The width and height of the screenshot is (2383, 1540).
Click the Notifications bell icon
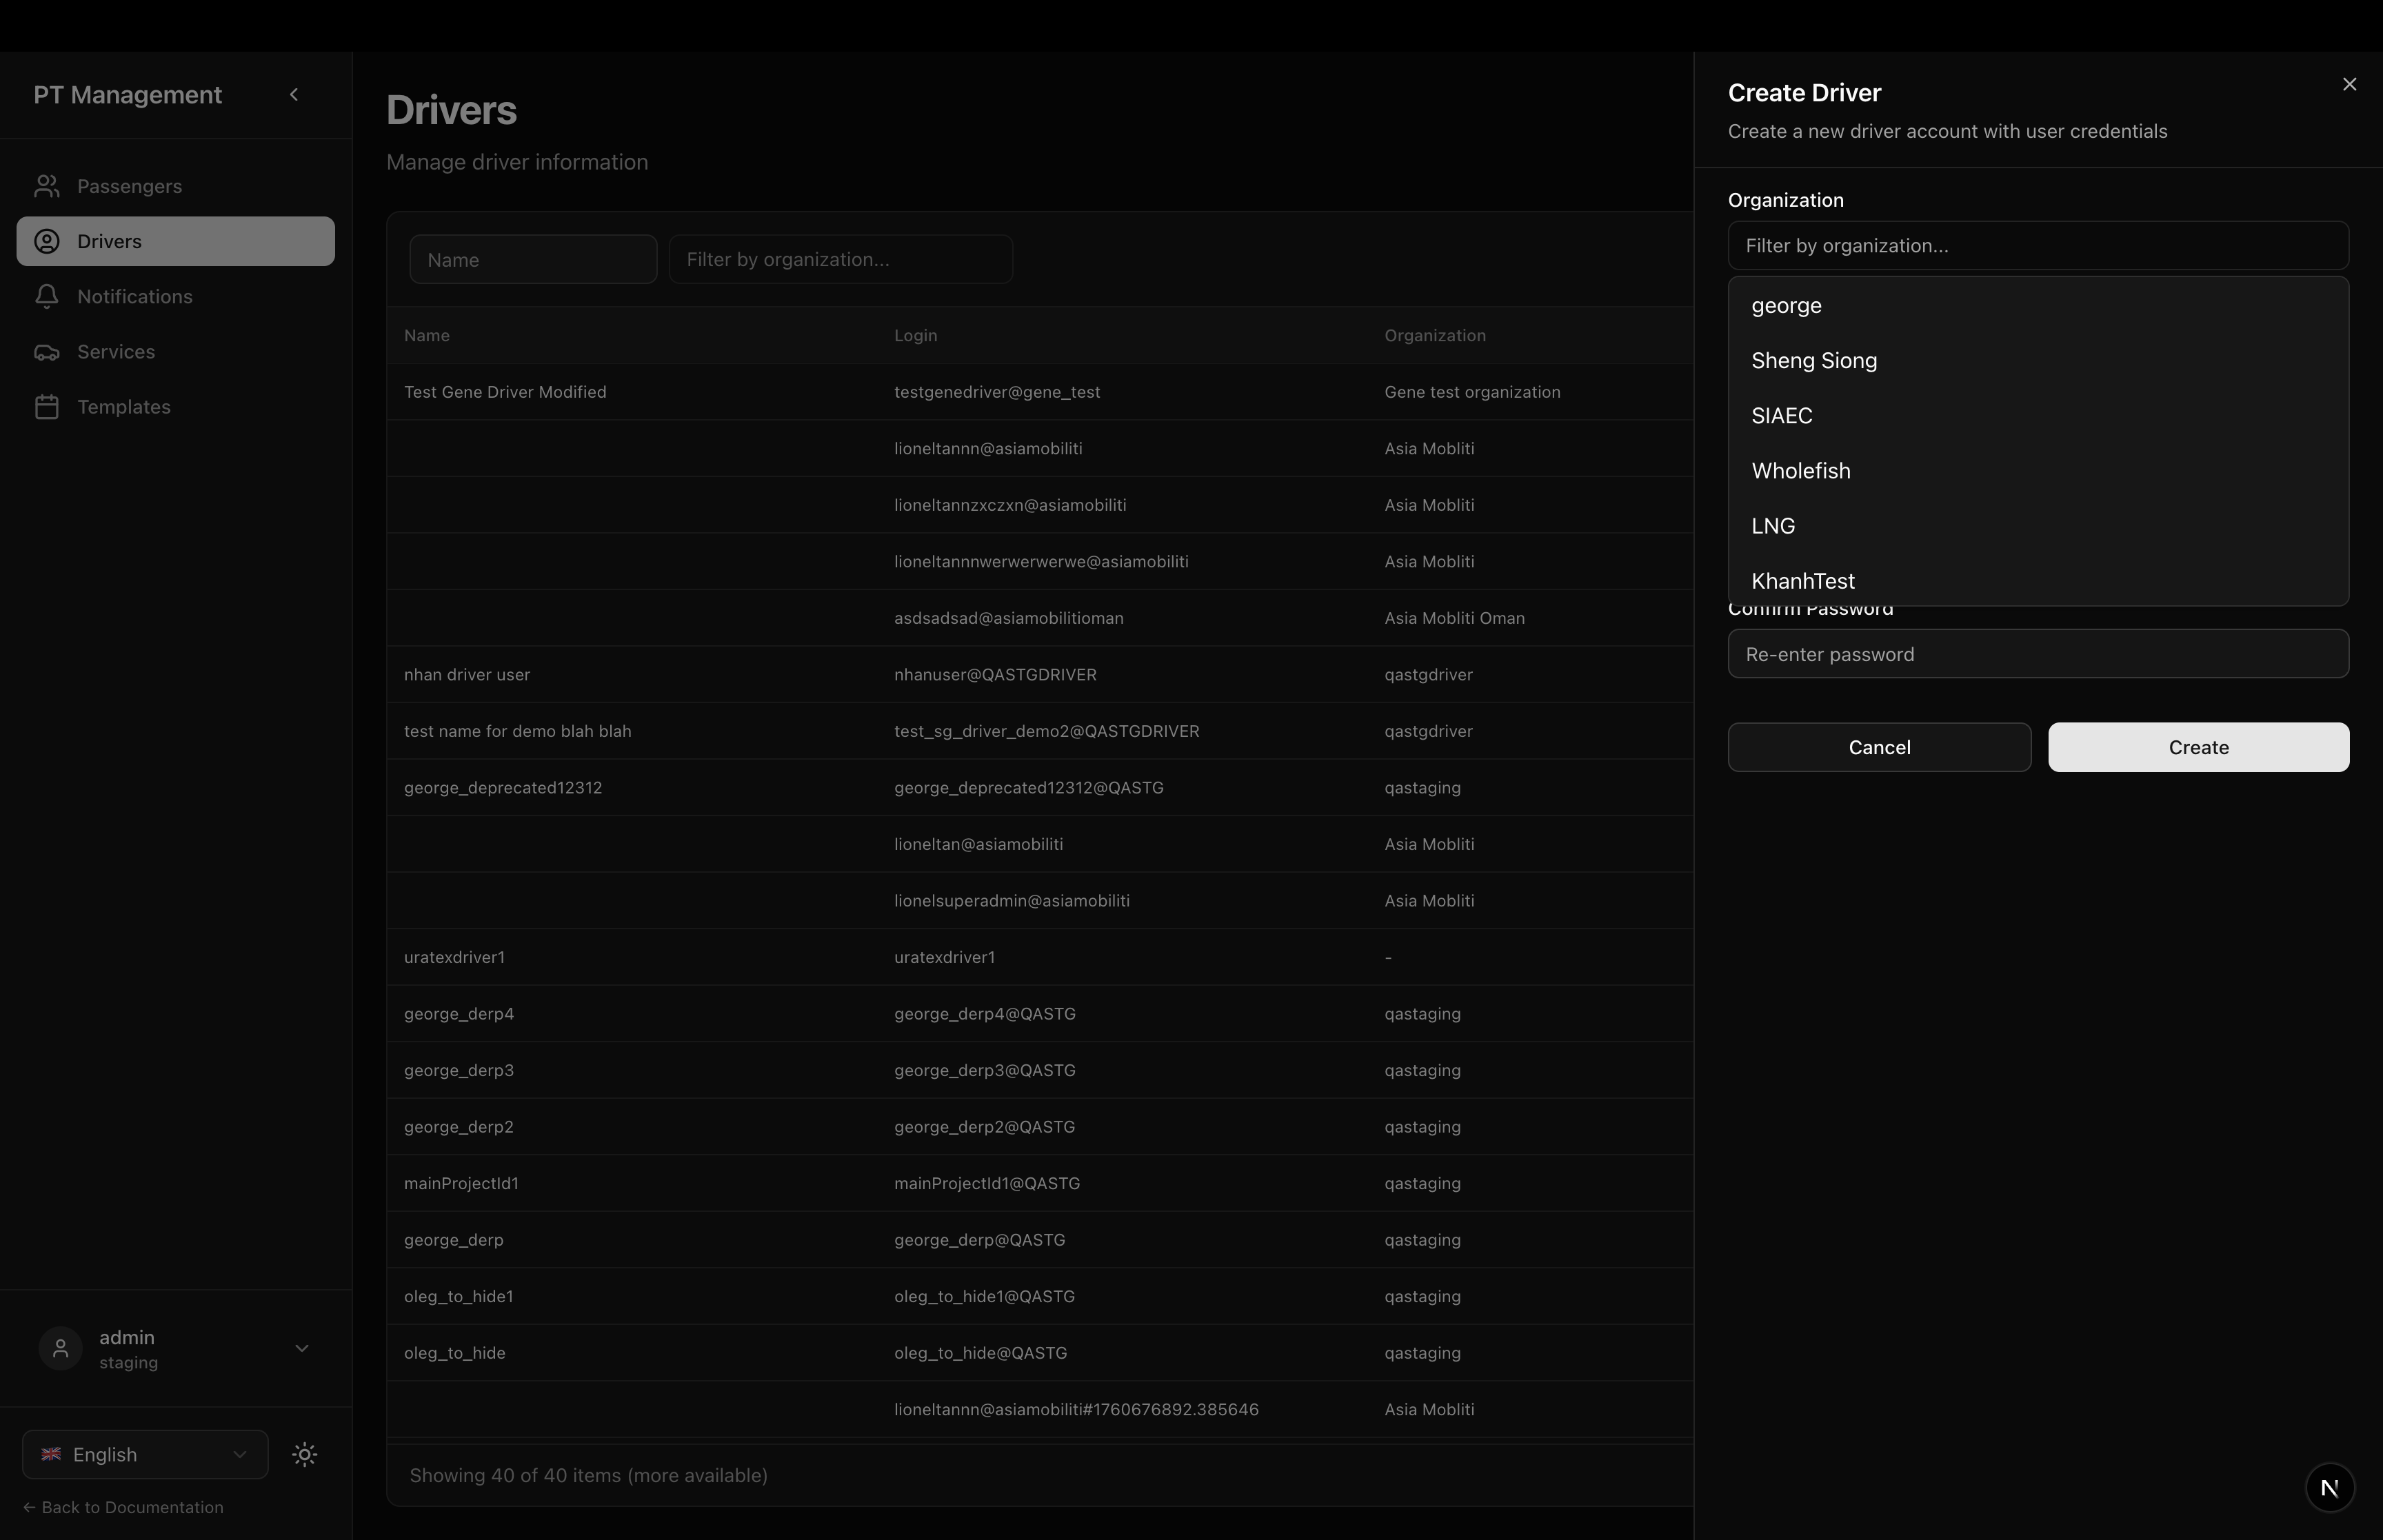(x=47, y=296)
